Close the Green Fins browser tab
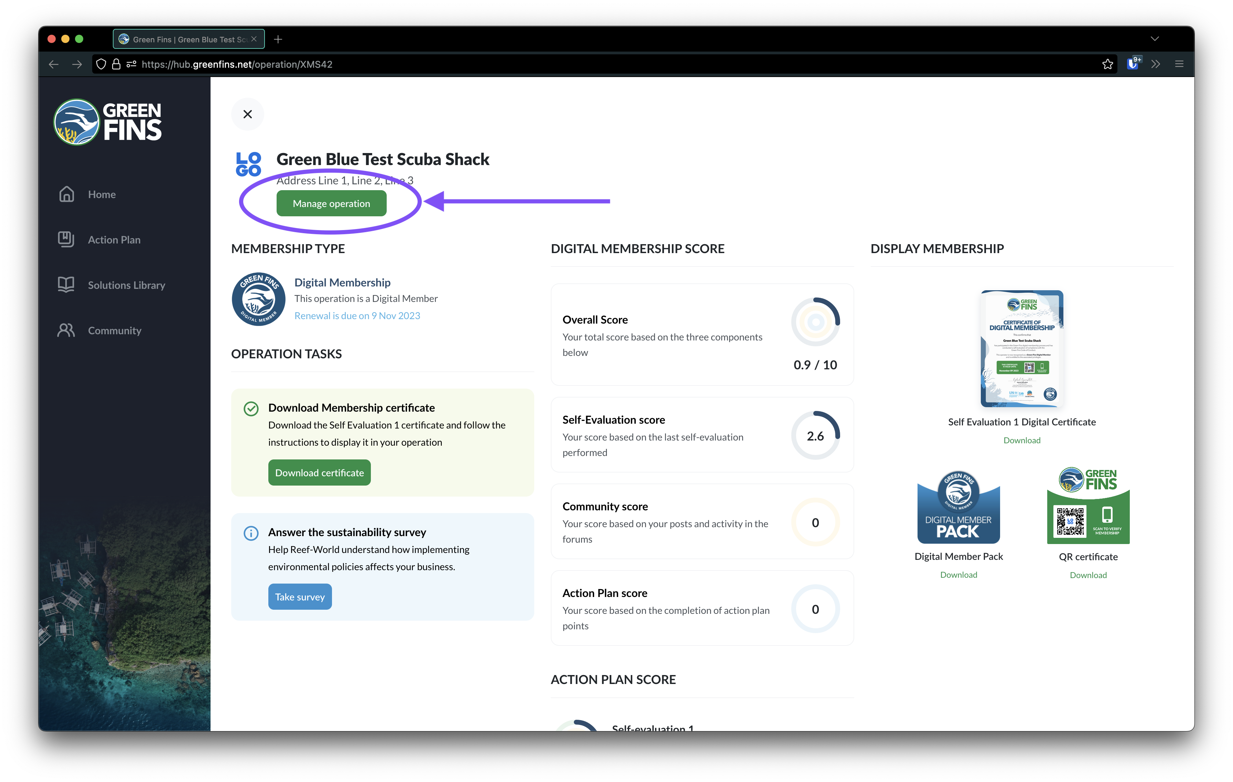The height and width of the screenshot is (782, 1233). (x=254, y=40)
